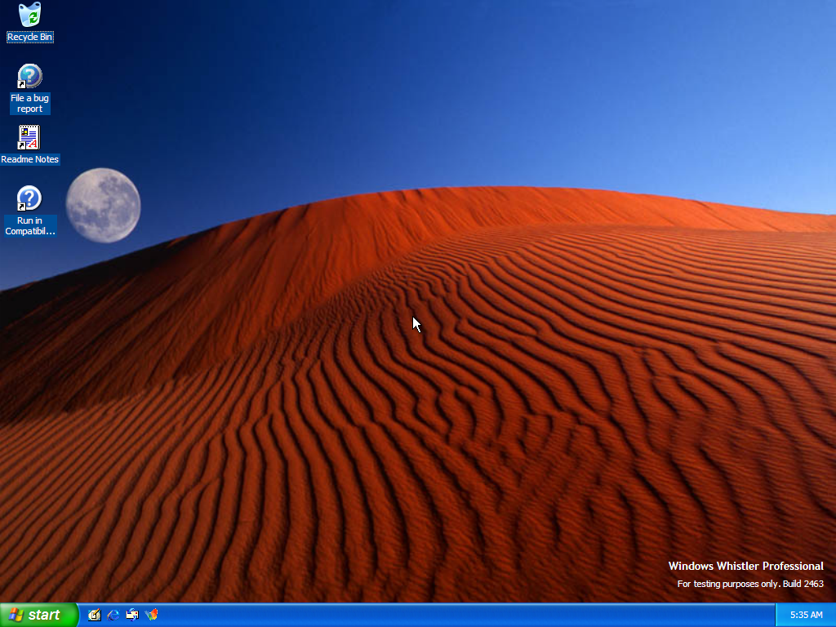Click the "Readme Notes" text label

click(x=29, y=159)
